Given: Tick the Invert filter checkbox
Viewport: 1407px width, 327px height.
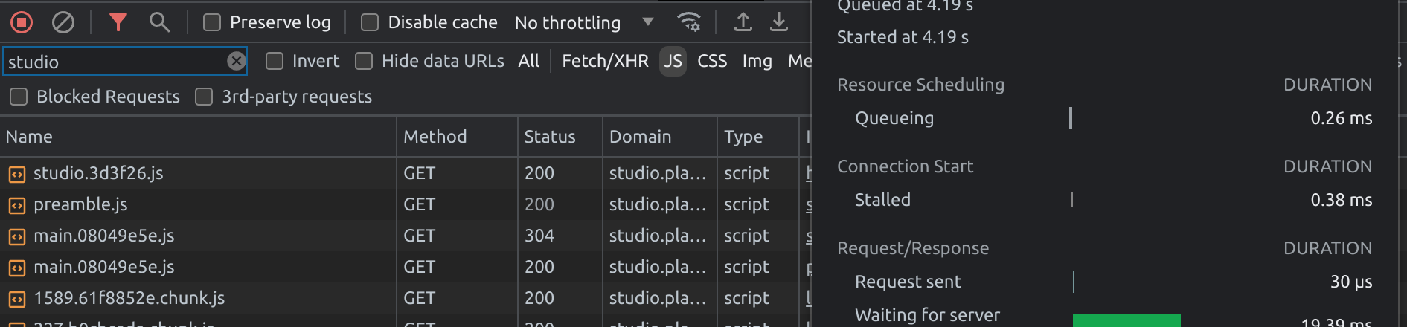Looking at the screenshot, I should click(275, 61).
